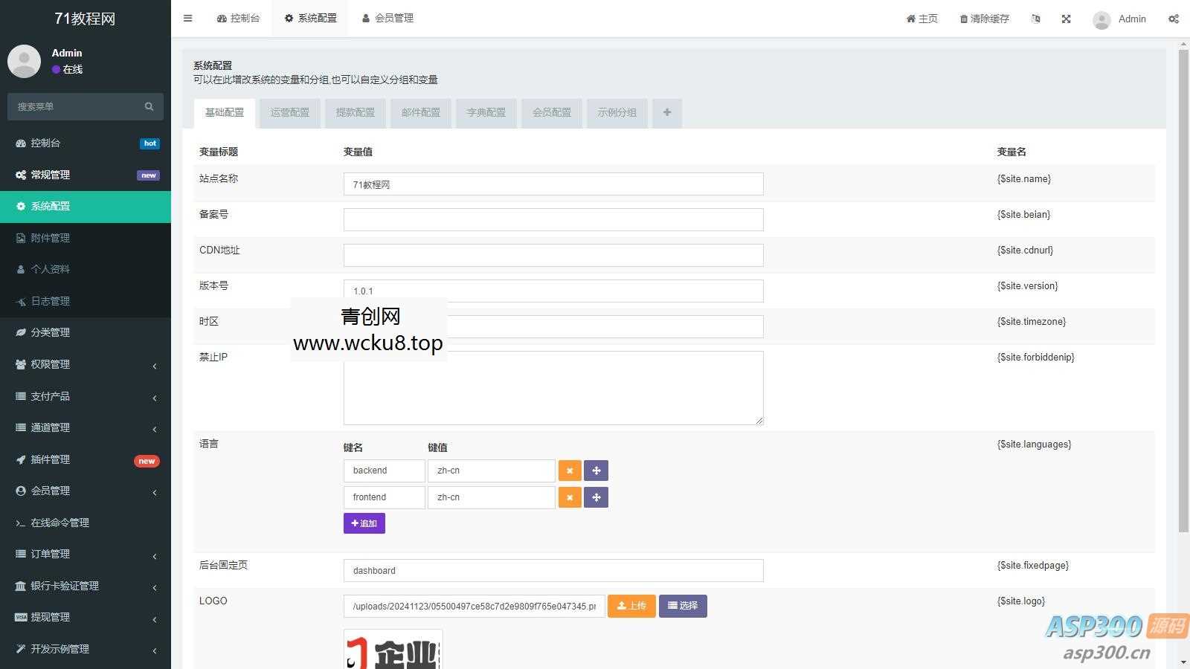Open the 日志管理 sidebar item

pyautogui.click(x=51, y=301)
